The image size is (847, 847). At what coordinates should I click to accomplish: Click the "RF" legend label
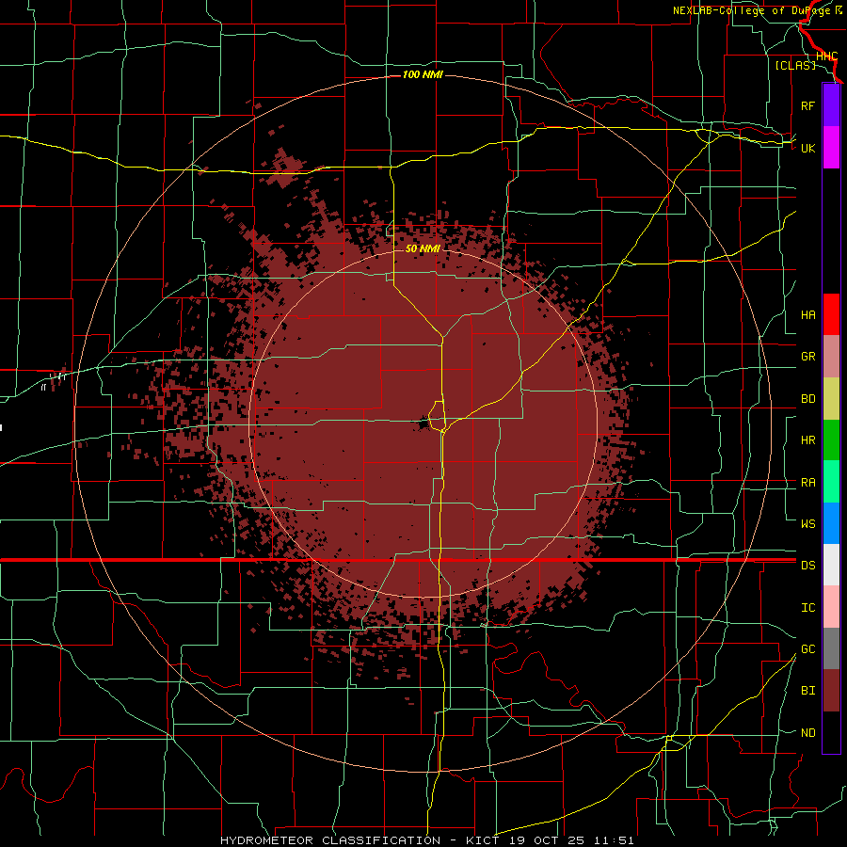807,105
